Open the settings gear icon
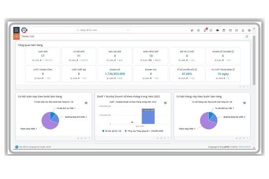 tap(249, 30)
